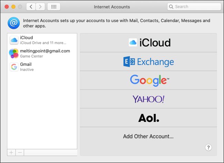Remove account with the minus button
224x163 pixels.
click(20, 152)
